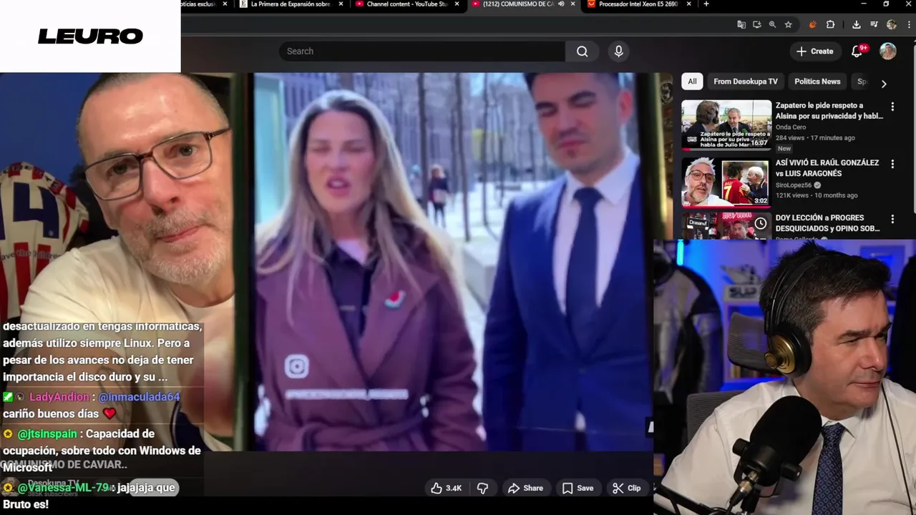Open the browser translate page icon
This screenshot has width=916, height=515.
(741, 24)
